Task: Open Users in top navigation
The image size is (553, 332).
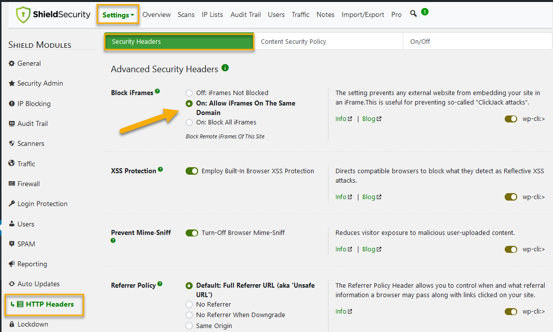Action: tap(276, 14)
